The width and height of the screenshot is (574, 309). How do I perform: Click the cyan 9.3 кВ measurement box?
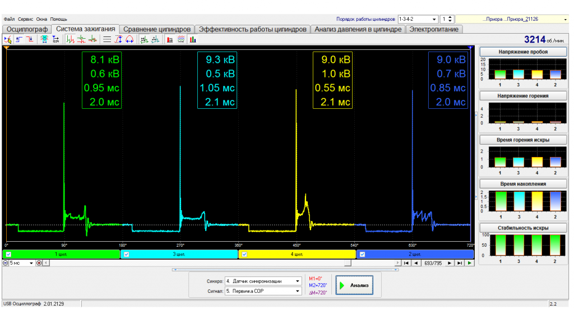point(217,80)
